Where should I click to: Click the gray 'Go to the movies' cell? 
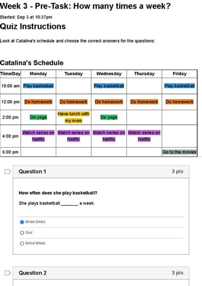(x=179, y=152)
